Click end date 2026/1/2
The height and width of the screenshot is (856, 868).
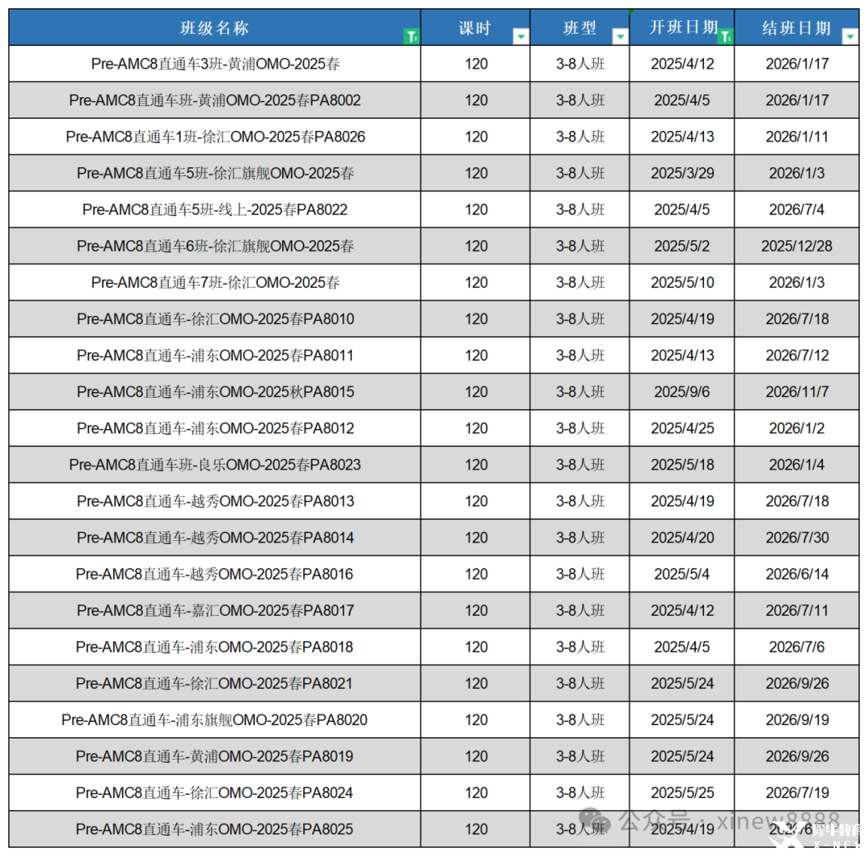pyautogui.click(x=796, y=428)
